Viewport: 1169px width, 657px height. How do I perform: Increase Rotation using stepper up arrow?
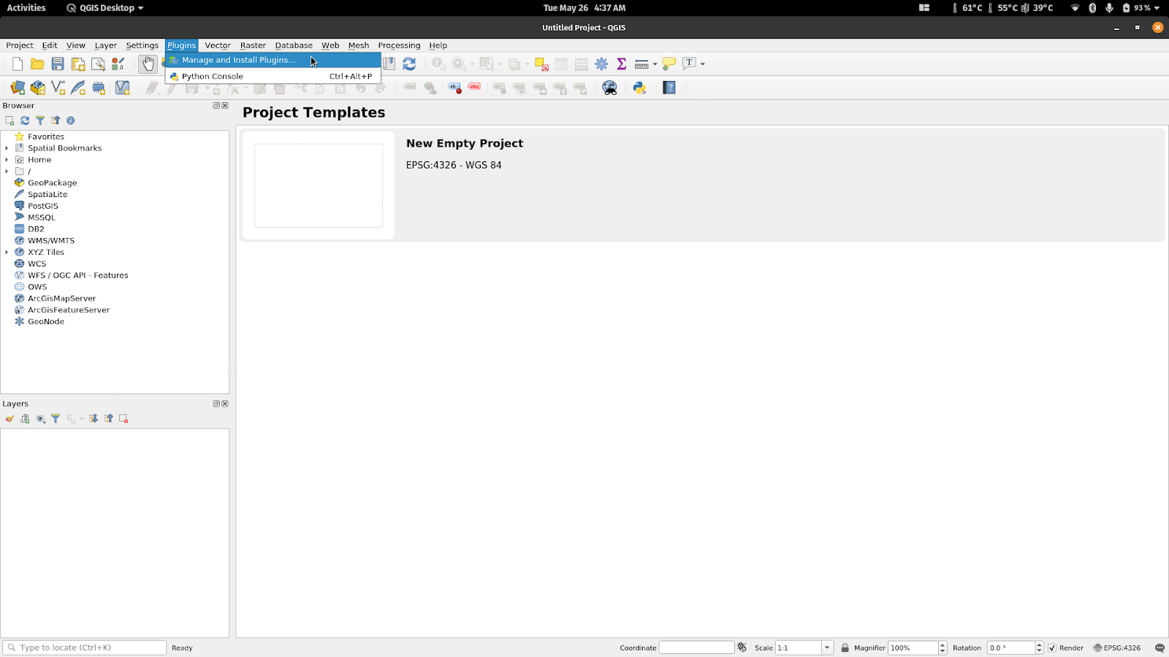coord(1039,645)
